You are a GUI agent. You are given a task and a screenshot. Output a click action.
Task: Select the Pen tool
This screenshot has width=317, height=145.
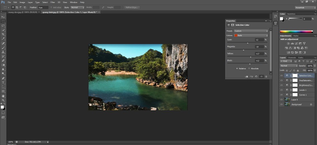[3, 78]
